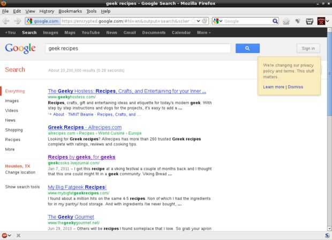Click the google.com site identity badge
The width and height of the screenshot is (332, 240).
pyautogui.click(x=43, y=21)
